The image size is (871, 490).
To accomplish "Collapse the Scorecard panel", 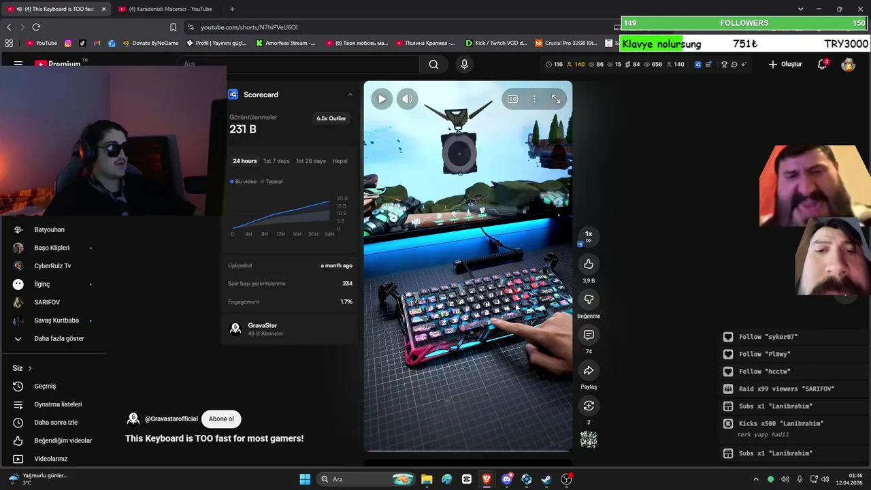I will [x=350, y=95].
